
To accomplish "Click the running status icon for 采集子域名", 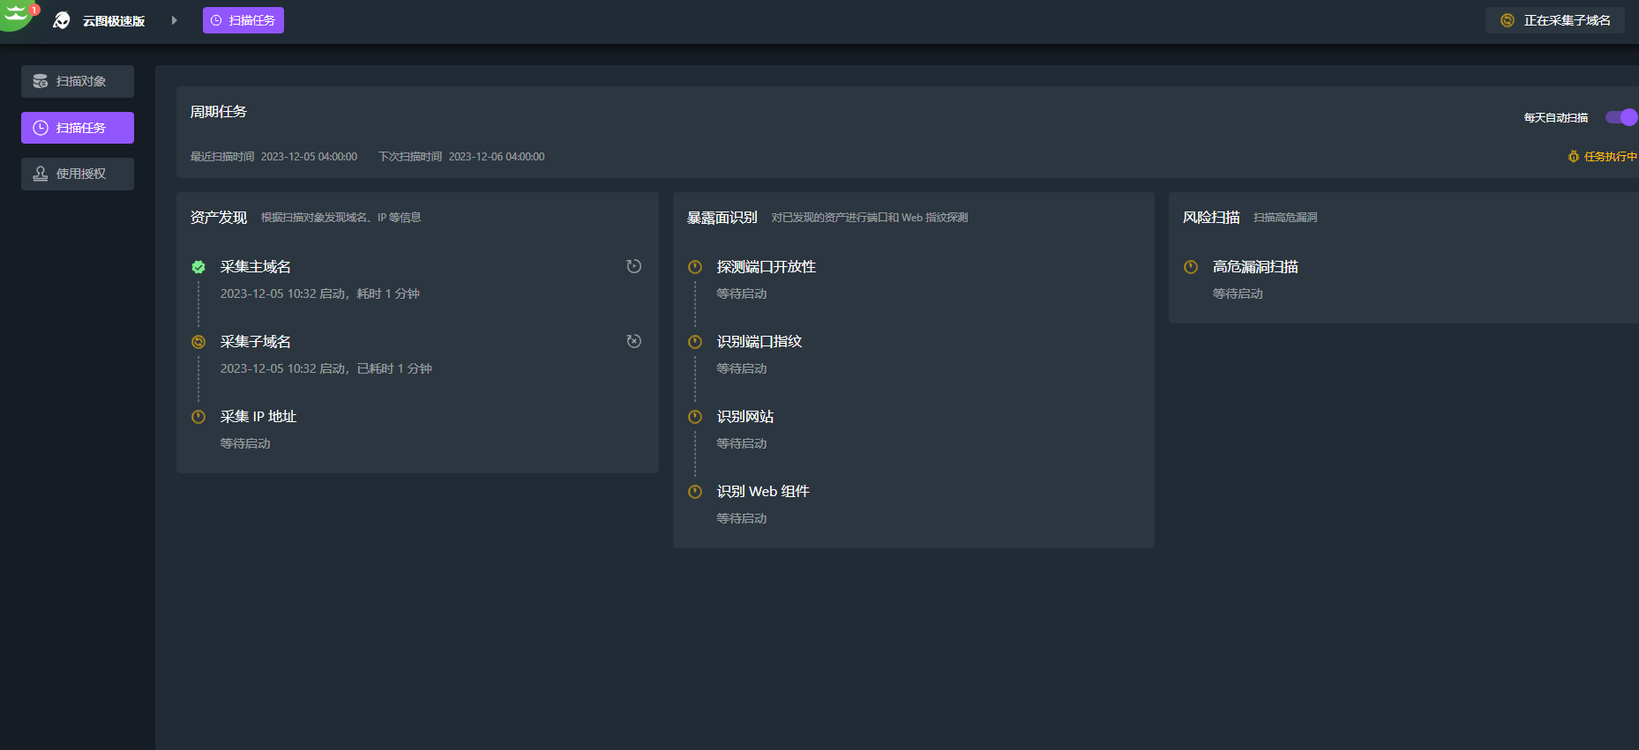I will [x=198, y=342].
